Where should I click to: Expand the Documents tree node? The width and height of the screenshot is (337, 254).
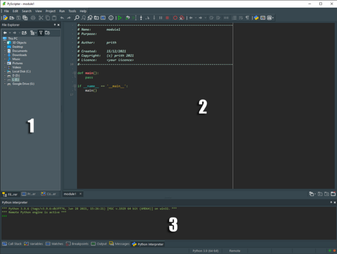(5, 51)
